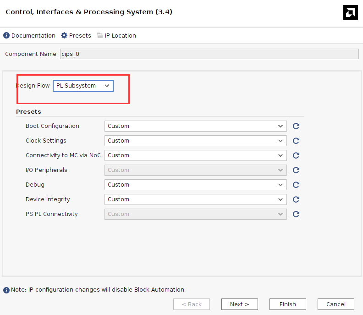
Task: Click the reset icon beside I/O Peripherals
Action: pos(296,170)
